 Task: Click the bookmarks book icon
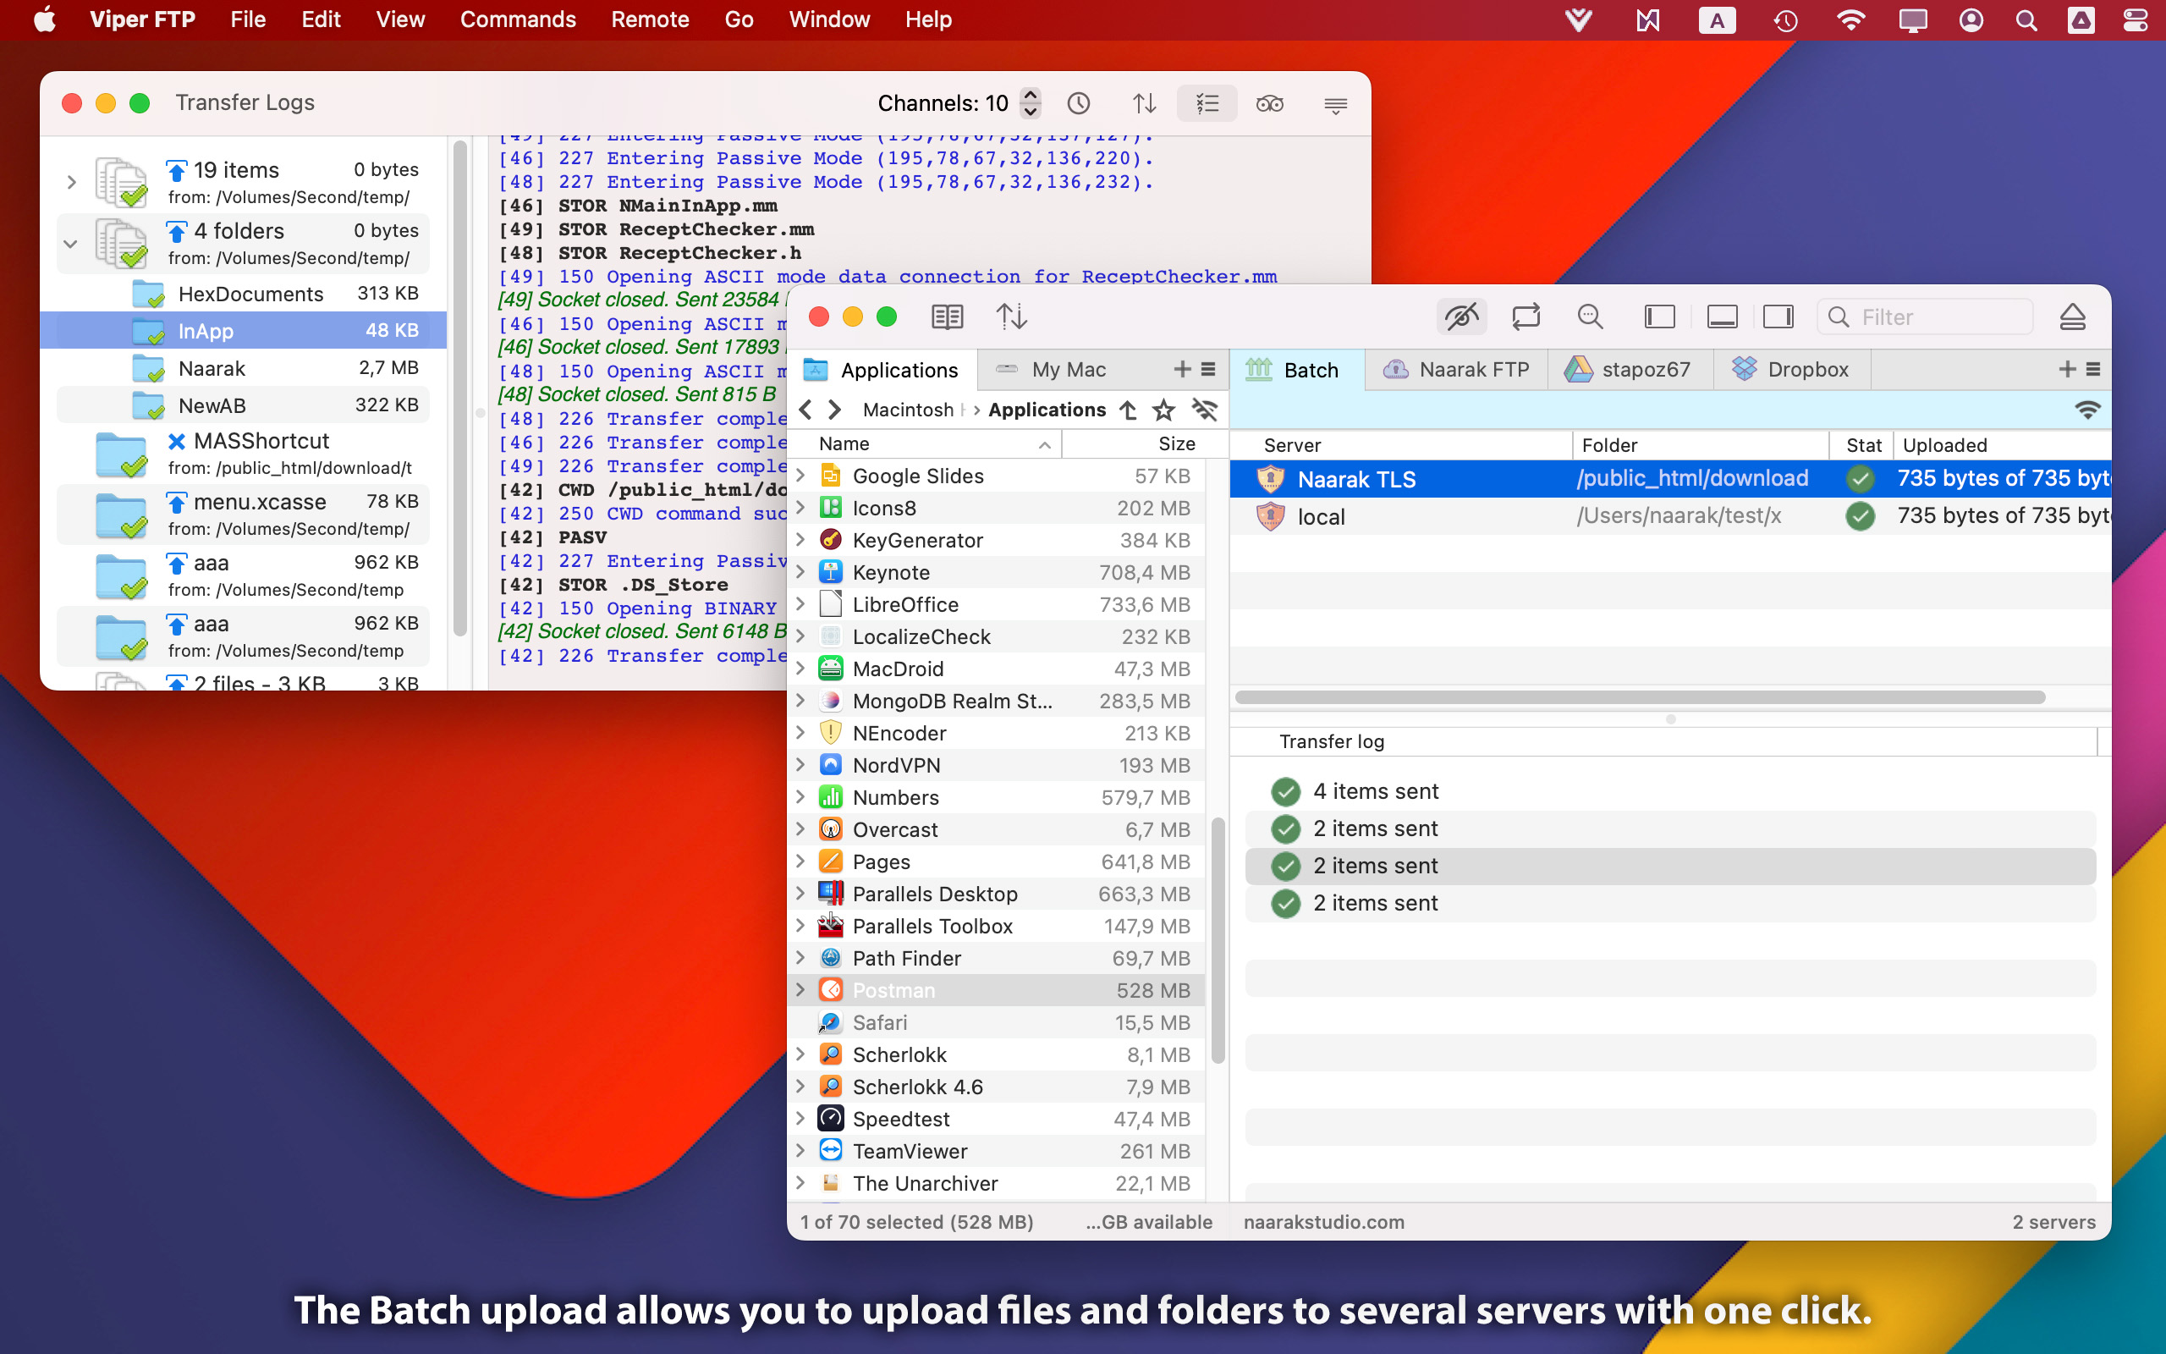(947, 317)
